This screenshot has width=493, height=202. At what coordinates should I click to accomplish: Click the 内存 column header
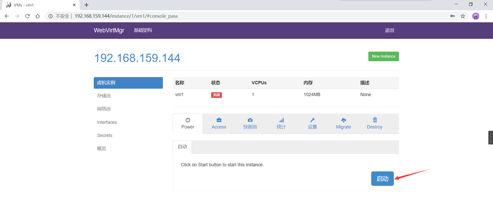coord(308,83)
